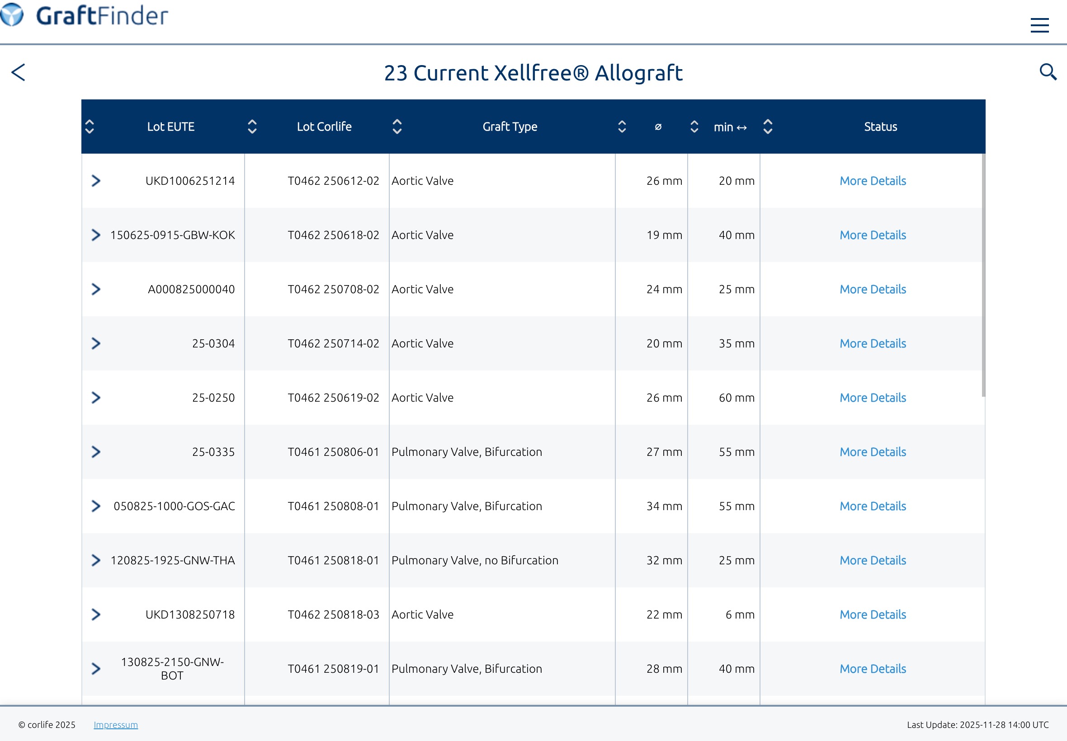
Task: Open the hamburger menu
Action: (x=1039, y=25)
